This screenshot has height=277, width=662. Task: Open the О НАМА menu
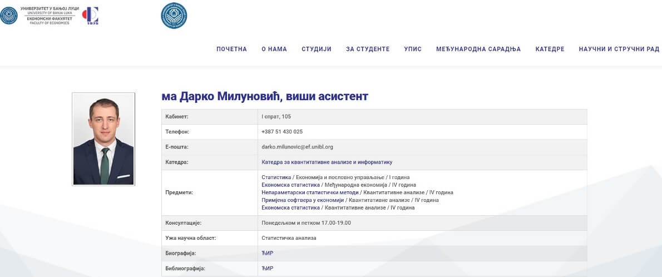coord(274,49)
